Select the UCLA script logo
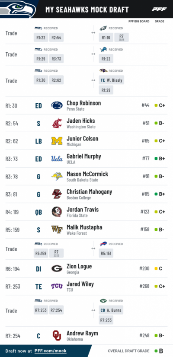173x357 pixels. pyautogui.click(x=57, y=159)
